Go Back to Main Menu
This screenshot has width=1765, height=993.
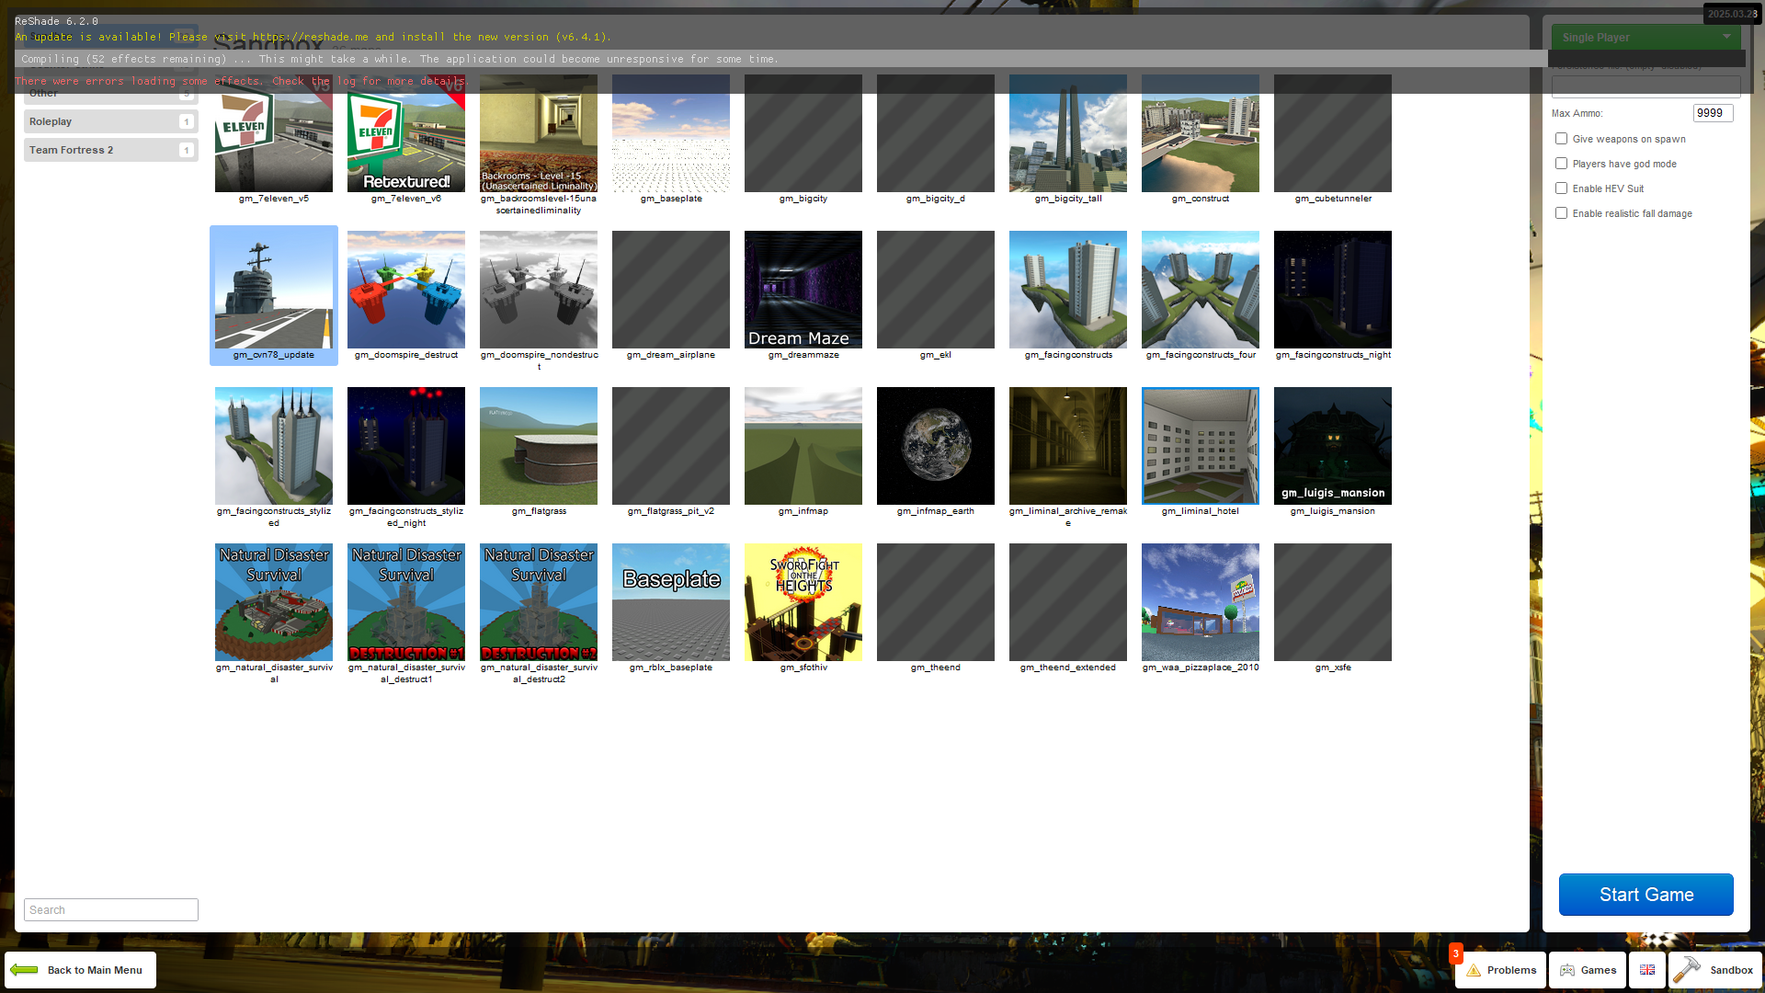click(80, 970)
